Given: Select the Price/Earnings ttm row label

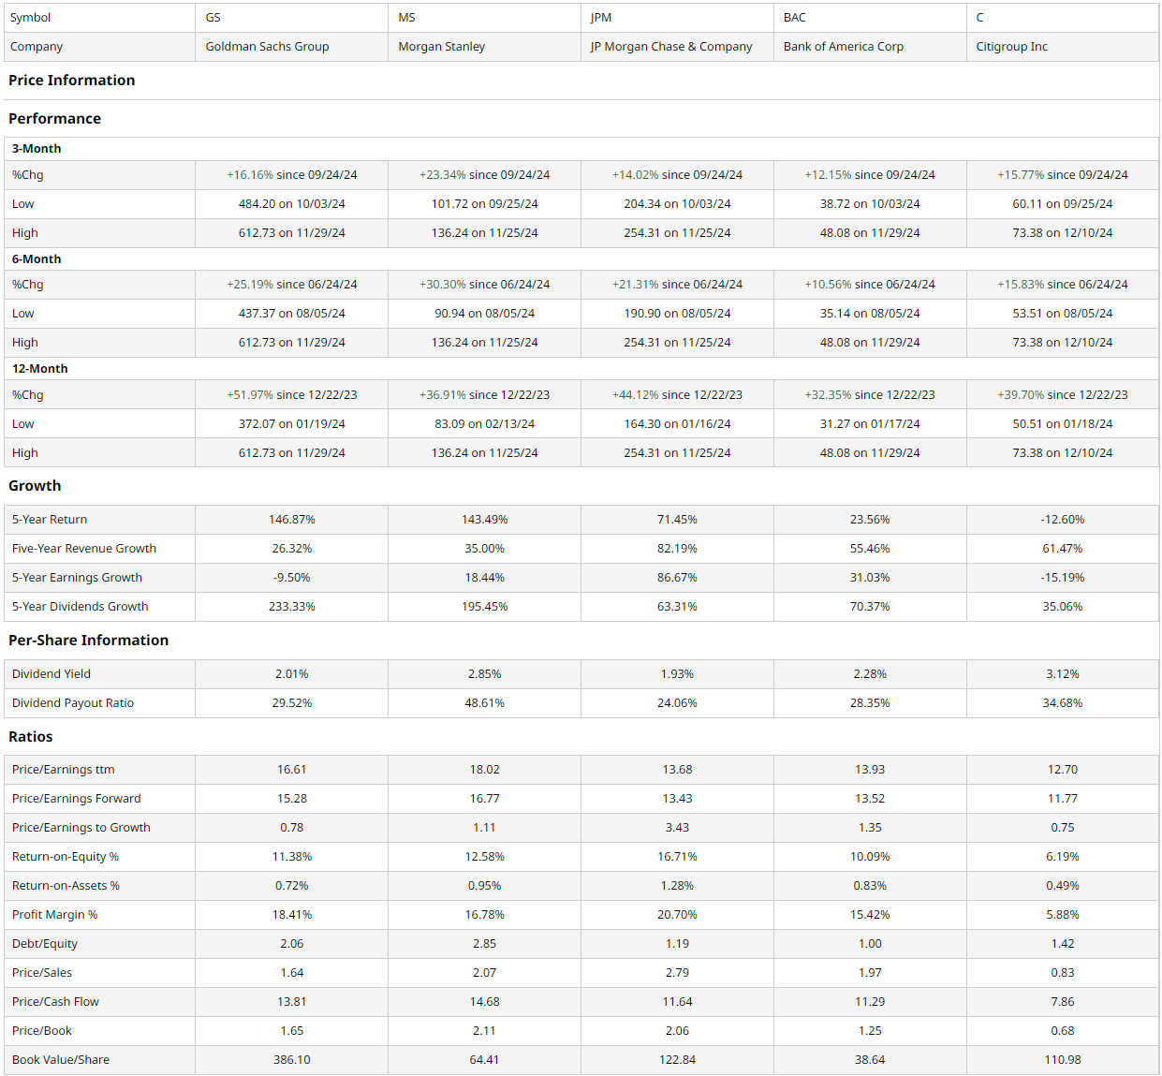Looking at the screenshot, I should (64, 770).
